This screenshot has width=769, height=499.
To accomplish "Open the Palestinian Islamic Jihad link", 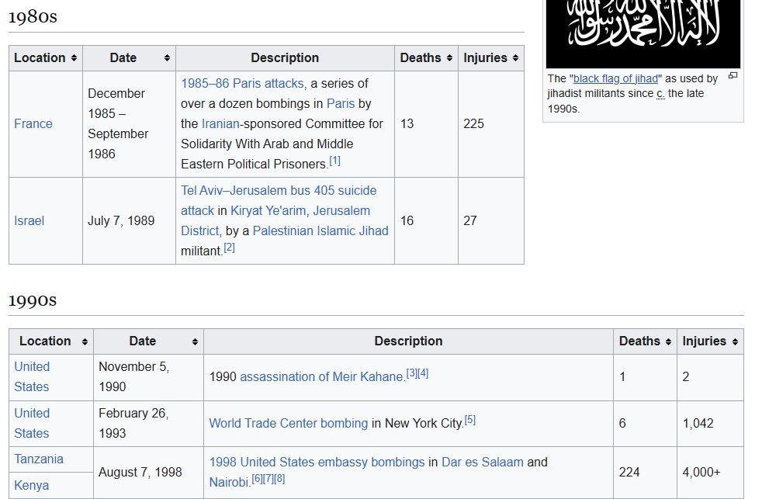I will pos(320,230).
